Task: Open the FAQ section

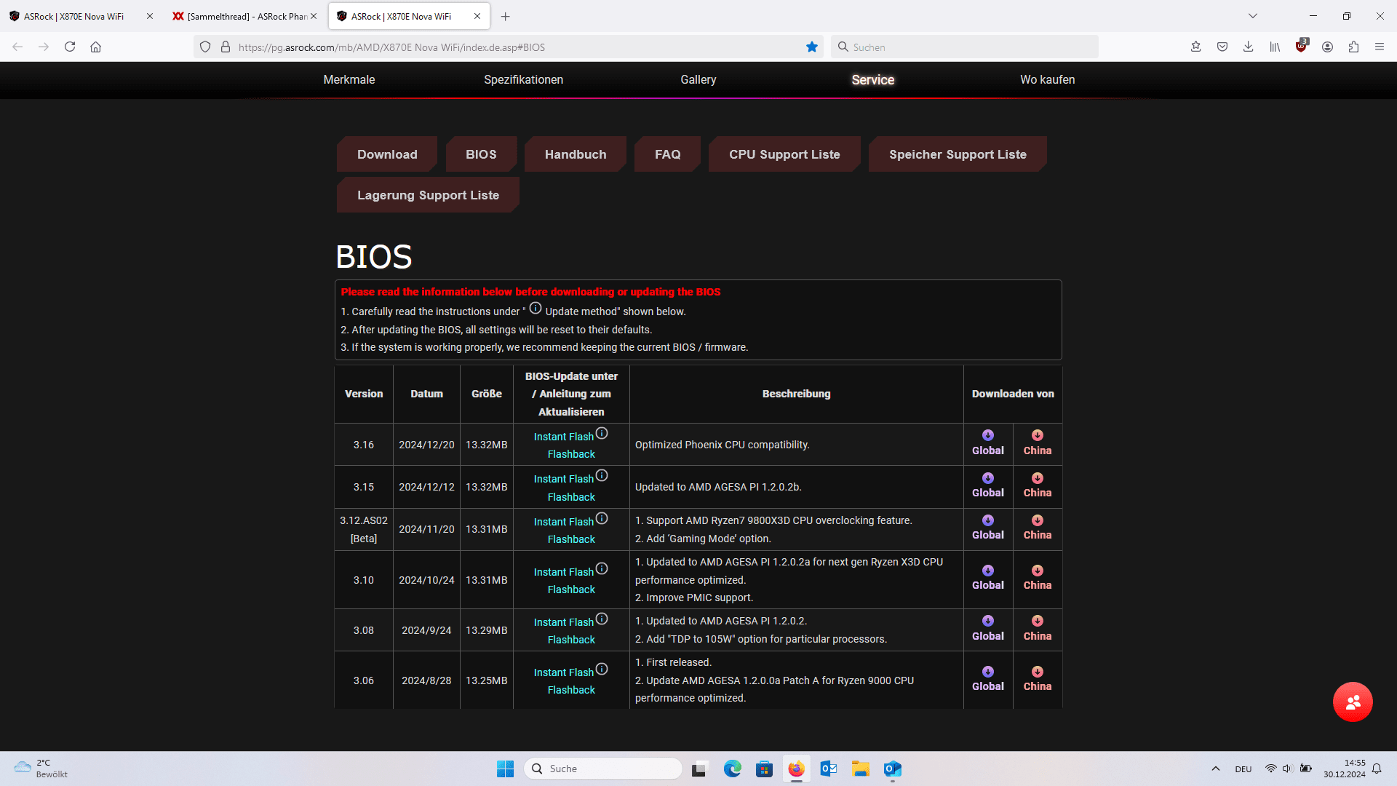Action: pos(667,154)
